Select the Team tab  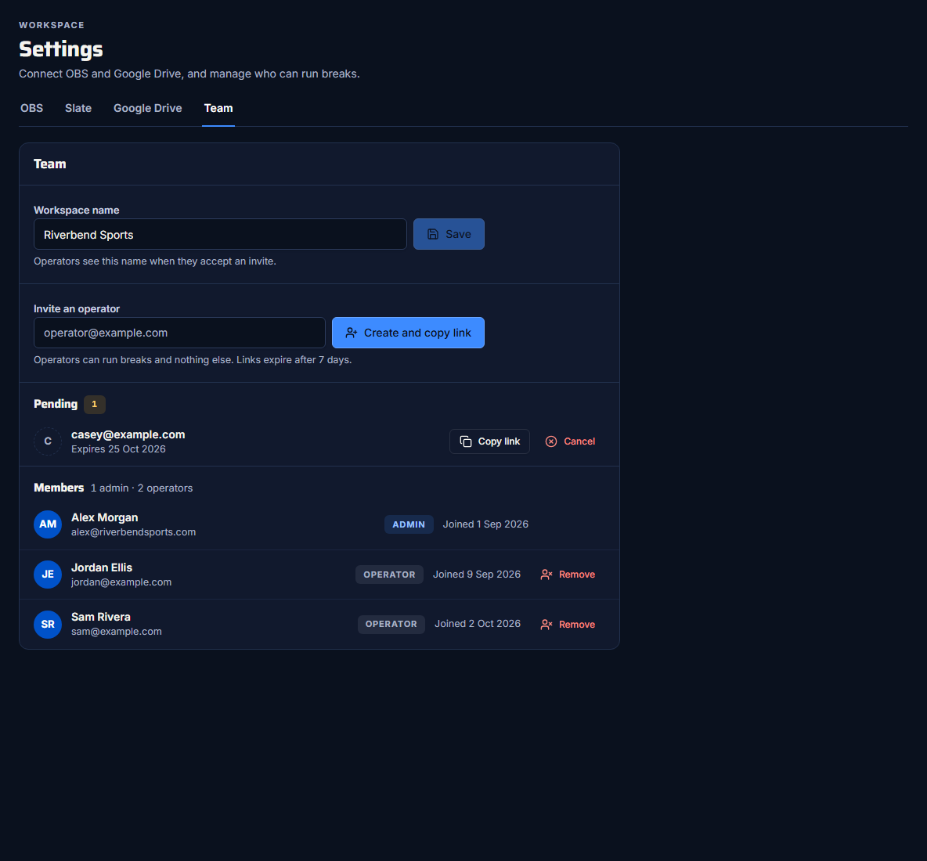[218, 108]
